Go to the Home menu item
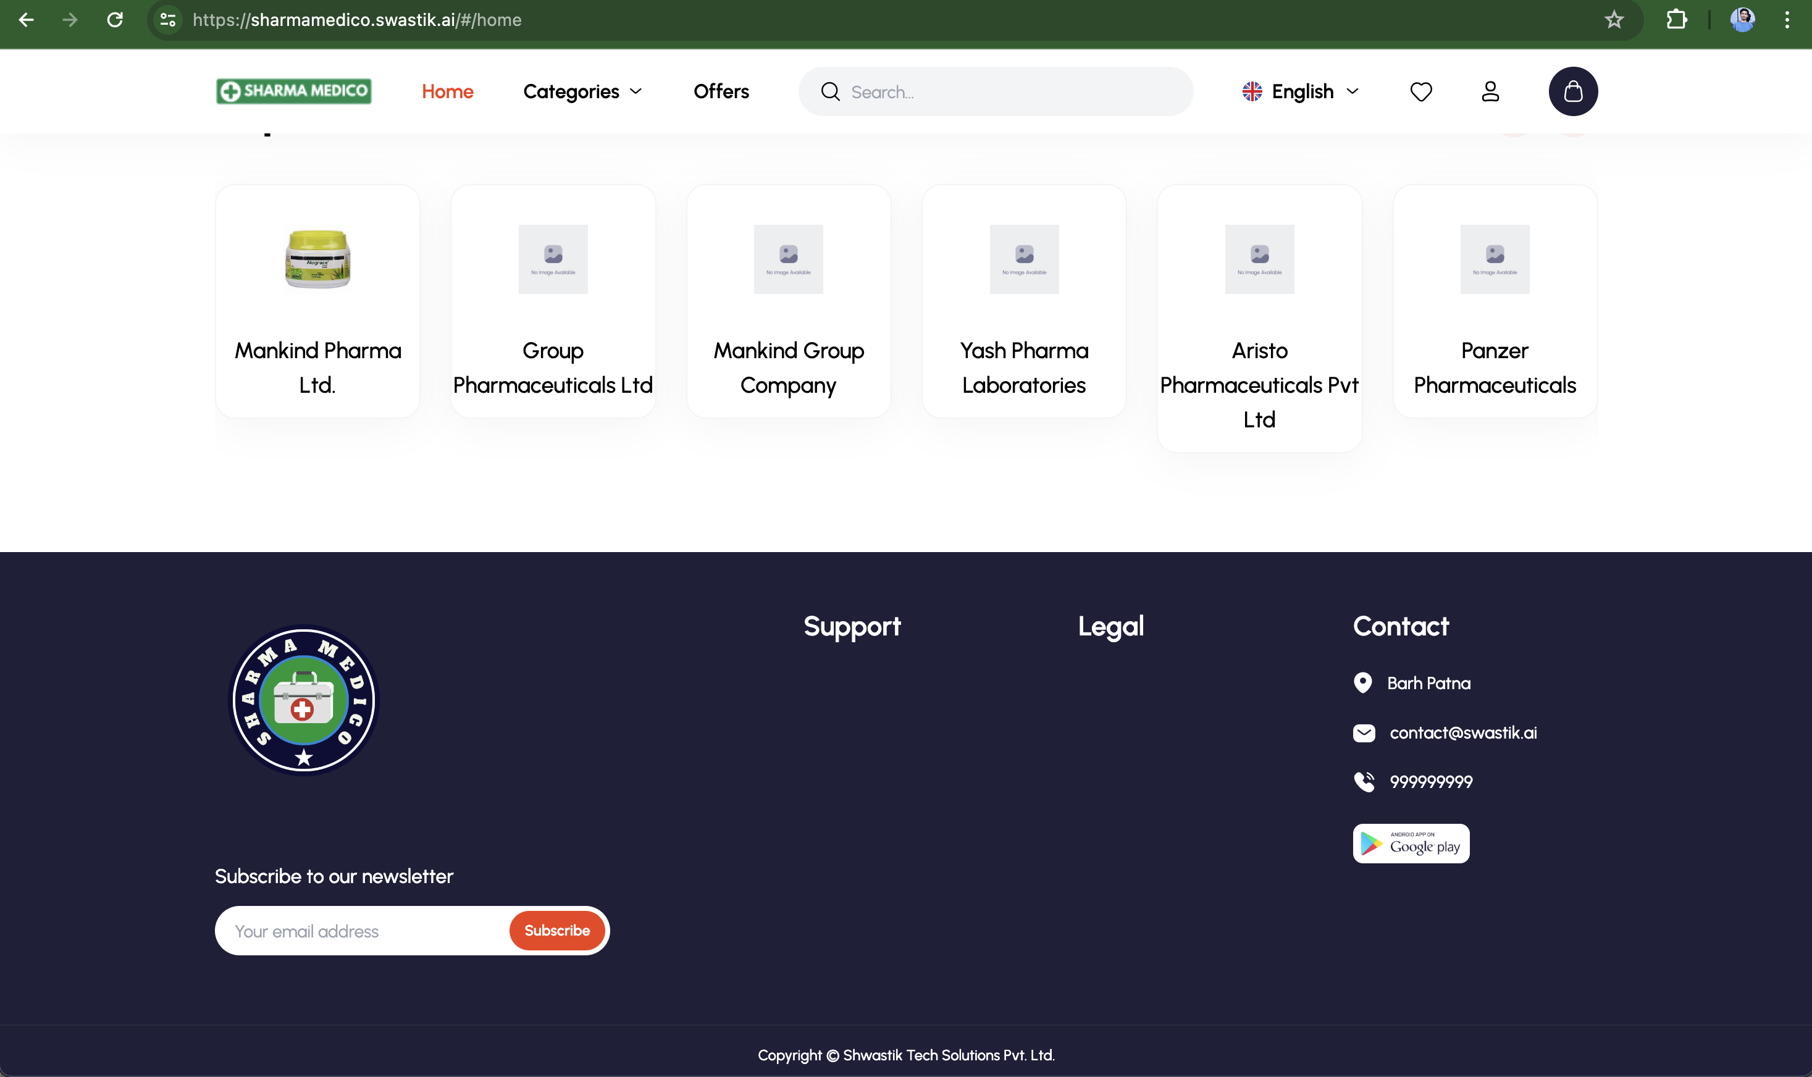This screenshot has height=1077, width=1812. tap(447, 91)
